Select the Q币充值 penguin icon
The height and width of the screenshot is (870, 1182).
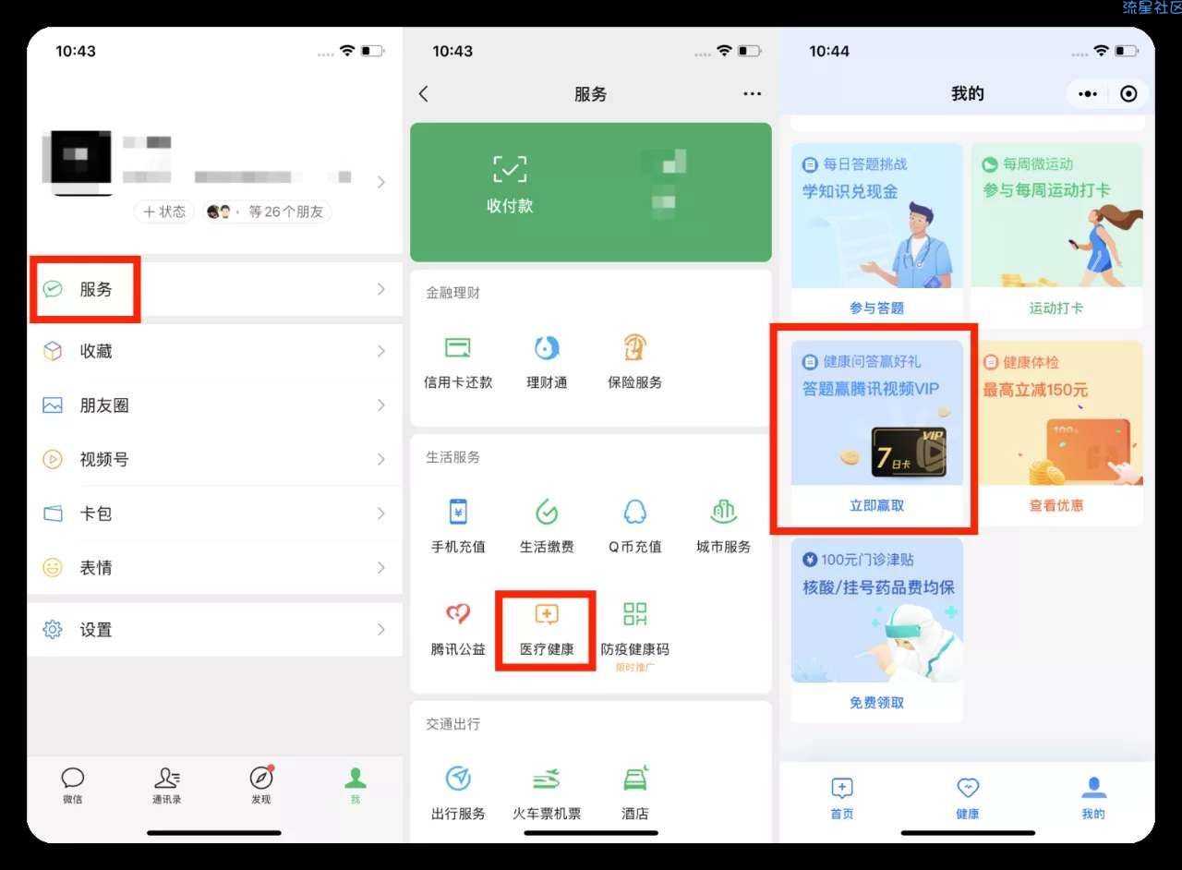(635, 512)
